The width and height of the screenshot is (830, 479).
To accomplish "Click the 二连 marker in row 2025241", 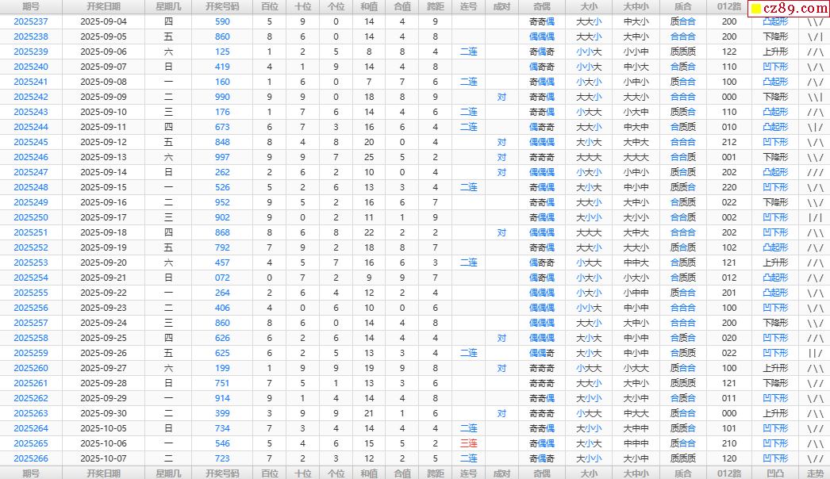I will coord(468,82).
